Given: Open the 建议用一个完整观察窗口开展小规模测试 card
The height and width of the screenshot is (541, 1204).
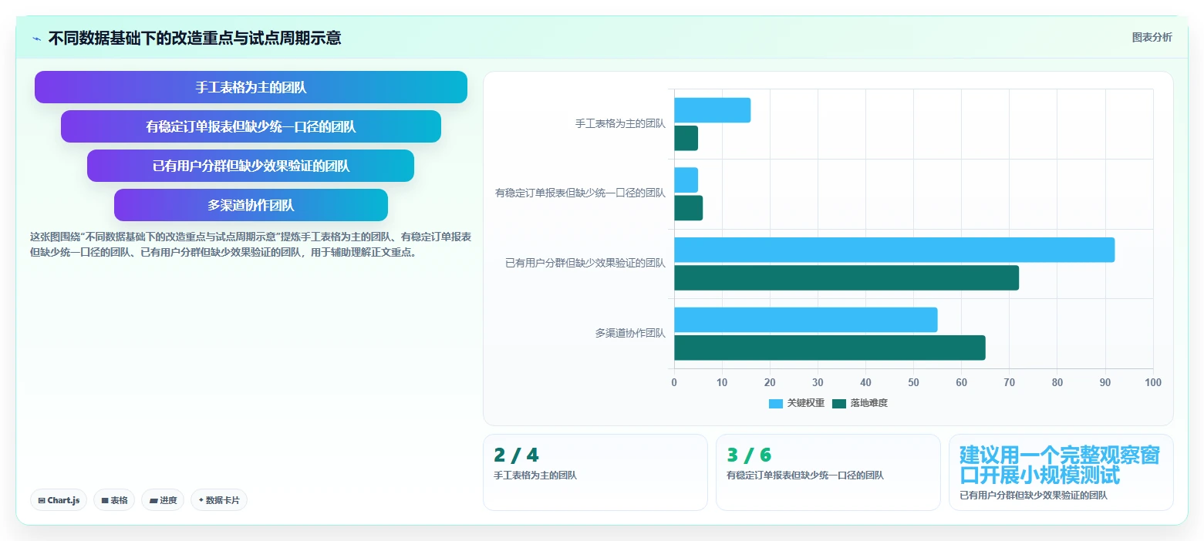Looking at the screenshot, I should [1061, 472].
